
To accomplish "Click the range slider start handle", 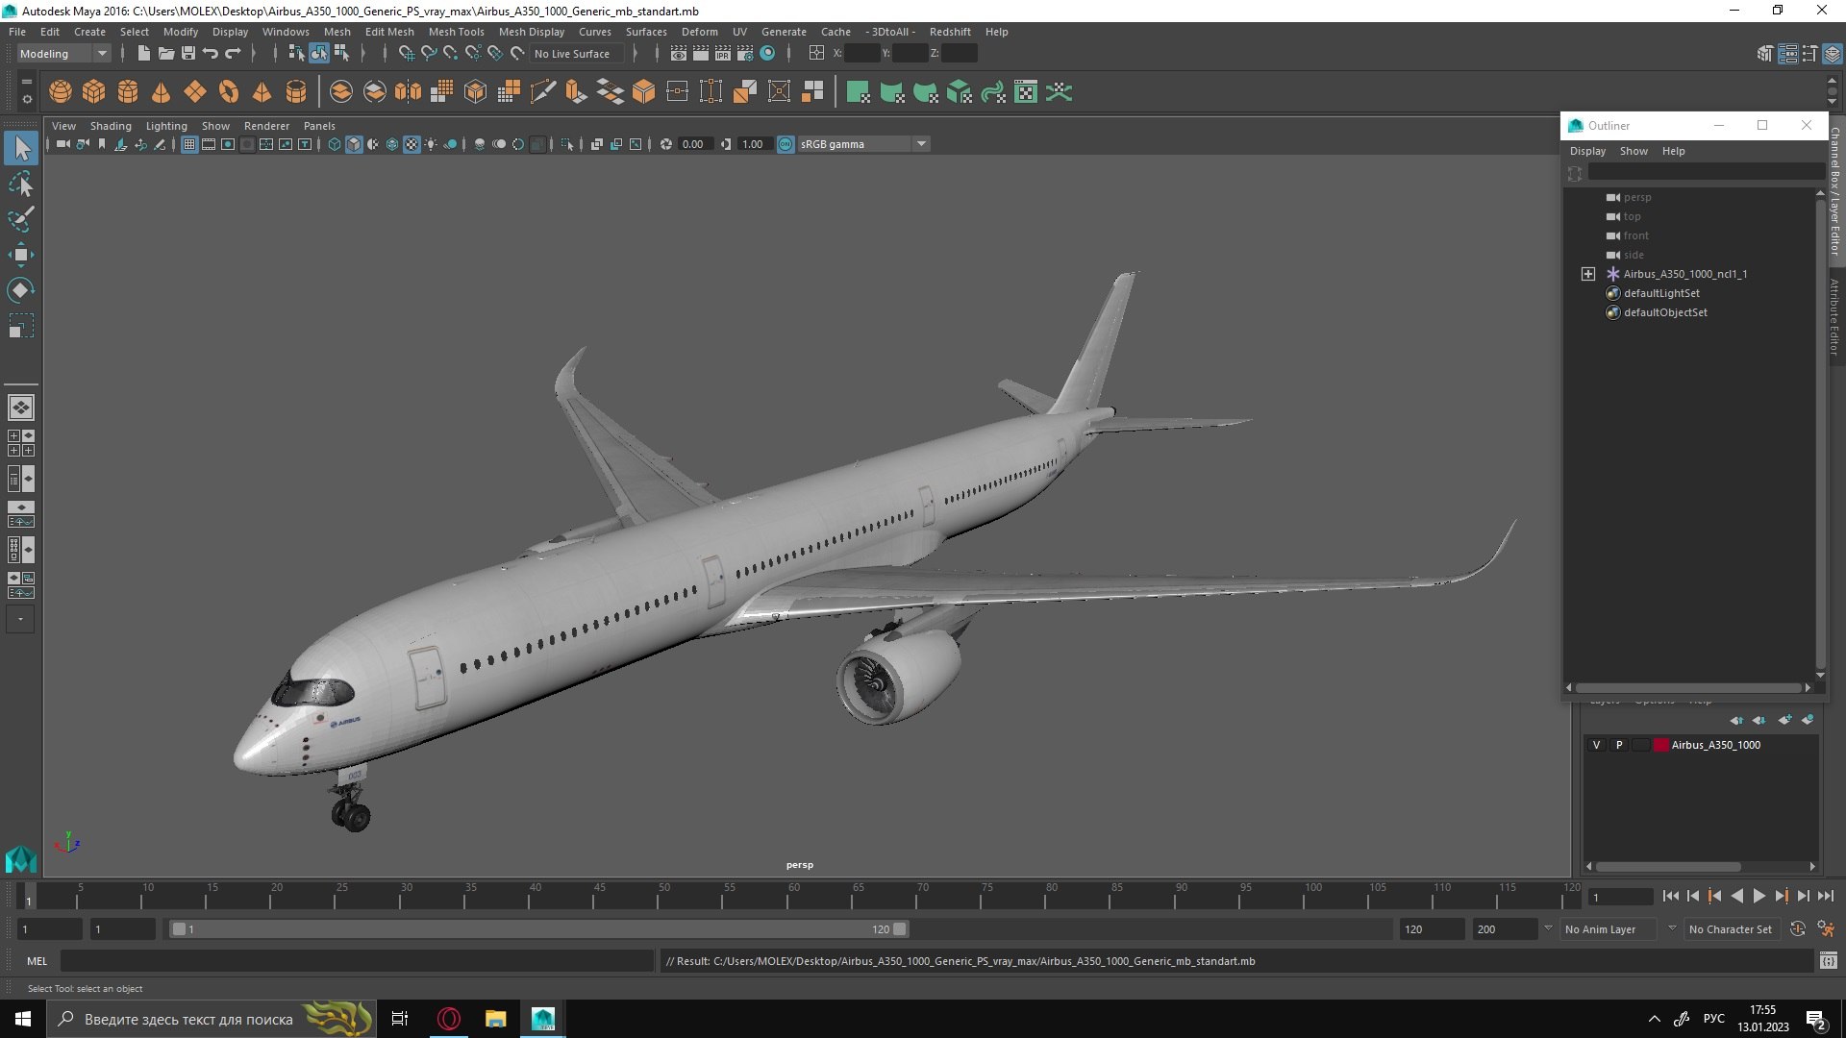I will click(179, 929).
